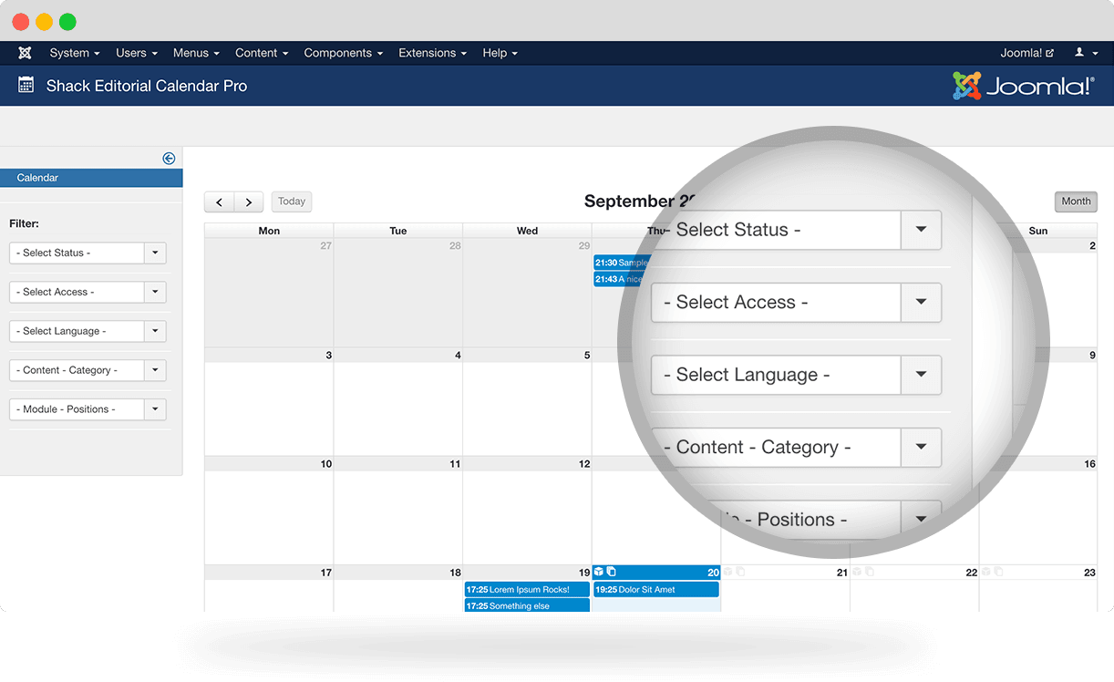Viewport: 1114px width, 682px height.
Task: Click the article pages icon on day 22
Action: click(870, 572)
